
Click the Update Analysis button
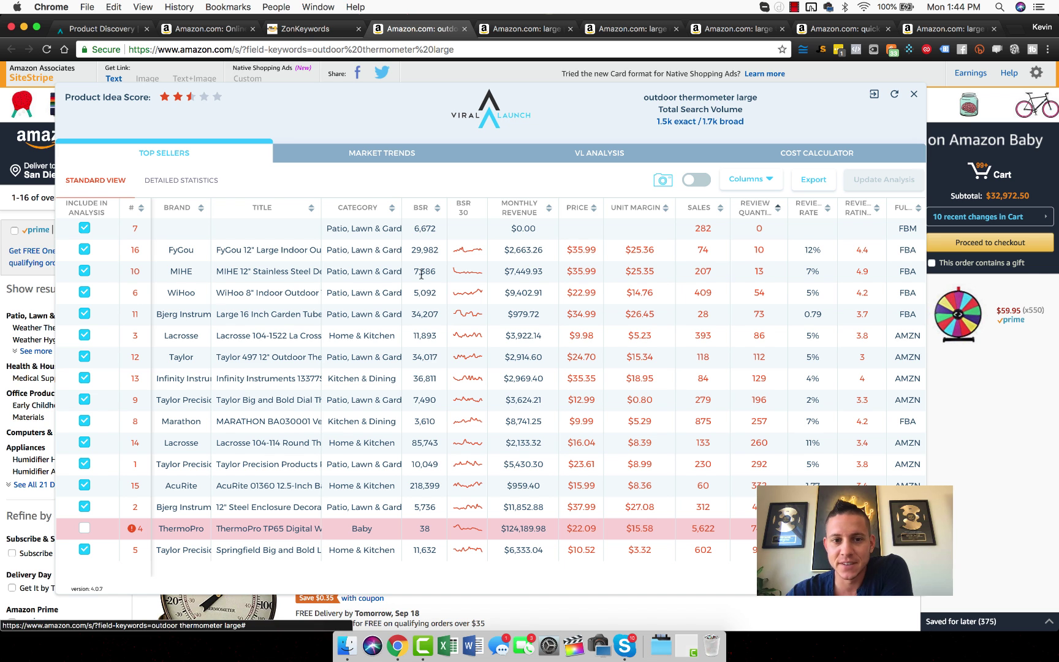(884, 180)
